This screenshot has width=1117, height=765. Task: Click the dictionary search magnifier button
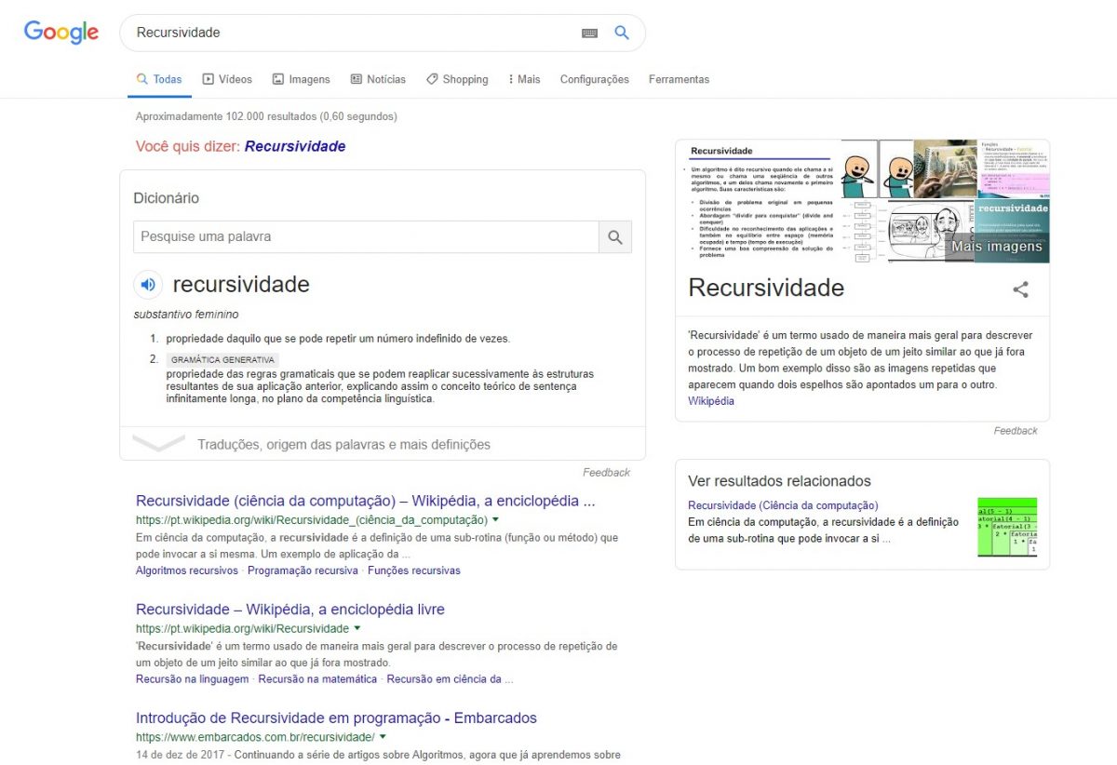click(615, 237)
